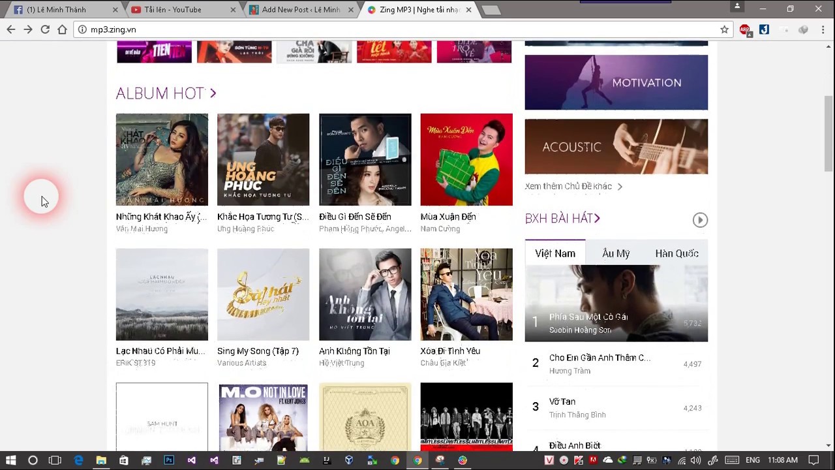Viewport: 835px width, 470px height.
Task: Open Những Khát Khao Ấy album cover
Action: [x=162, y=159]
